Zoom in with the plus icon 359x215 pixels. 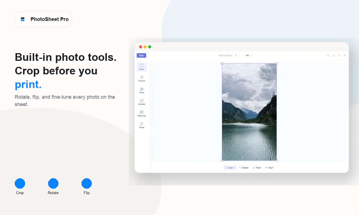pyautogui.click(x=251, y=55)
